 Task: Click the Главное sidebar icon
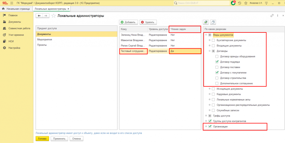pos(4,15)
